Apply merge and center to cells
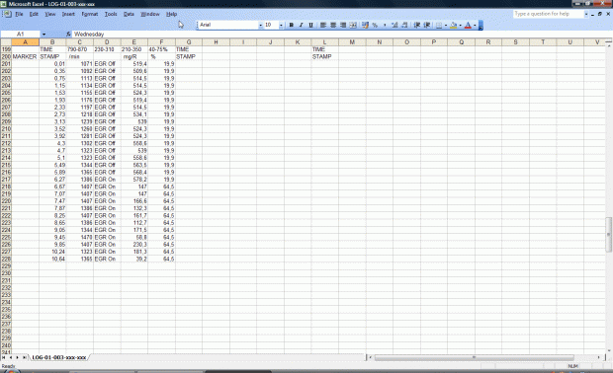Viewport: 613px width, 373px height. (353, 25)
